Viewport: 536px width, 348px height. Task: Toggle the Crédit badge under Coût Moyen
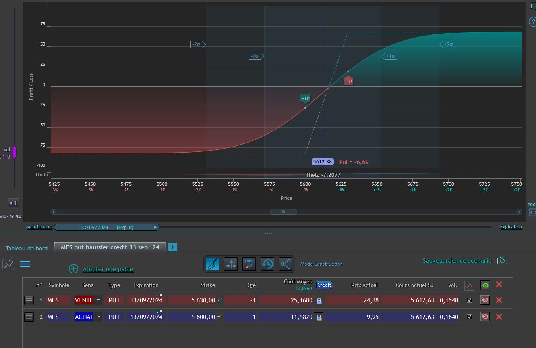pyautogui.click(x=324, y=285)
